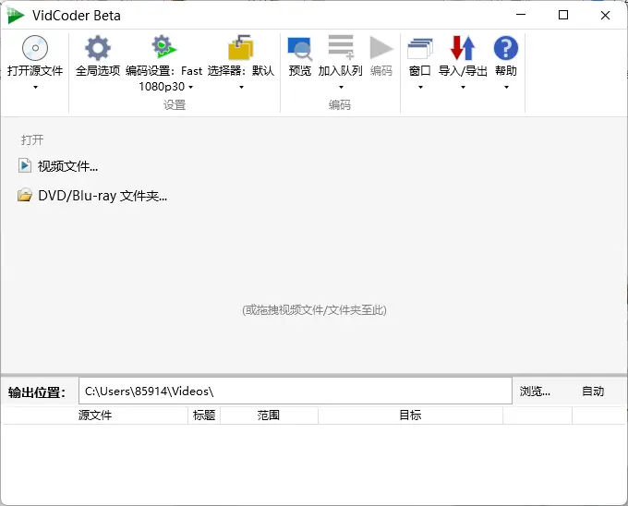This screenshot has height=506, width=628.
Task: Expand the 帮助 dropdown arrow
Action: coord(506,87)
